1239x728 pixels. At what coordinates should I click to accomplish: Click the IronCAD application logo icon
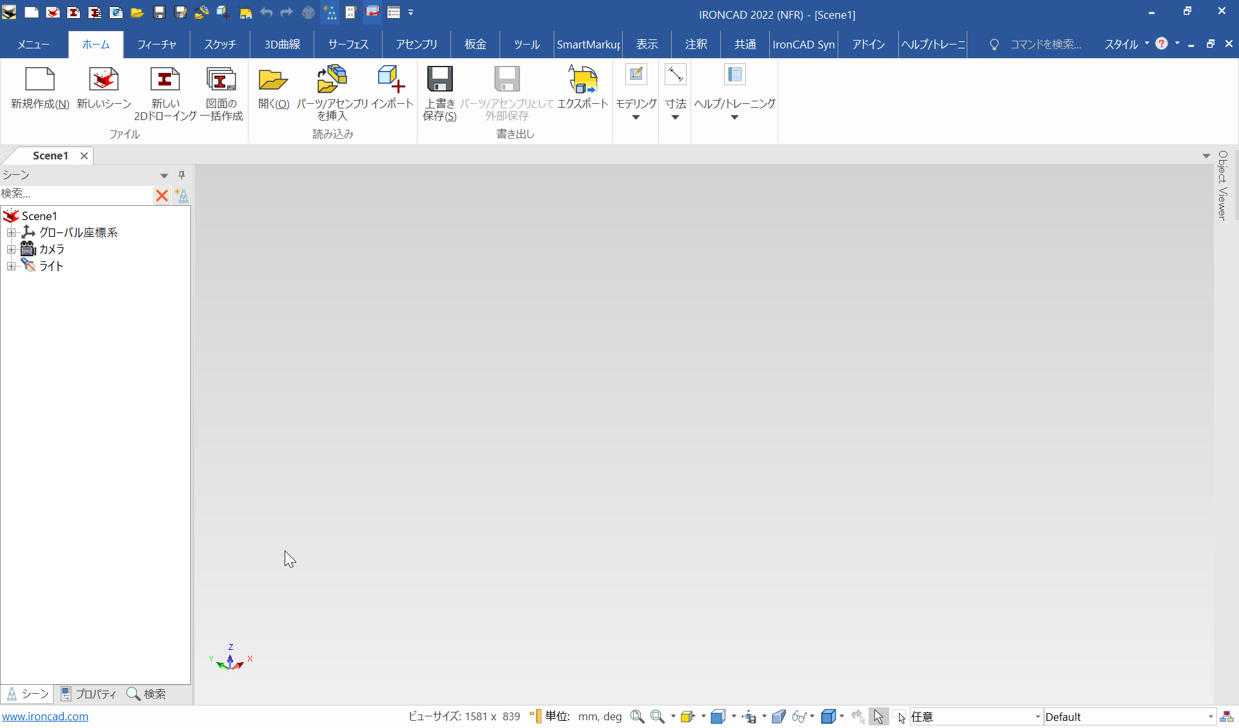9,12
